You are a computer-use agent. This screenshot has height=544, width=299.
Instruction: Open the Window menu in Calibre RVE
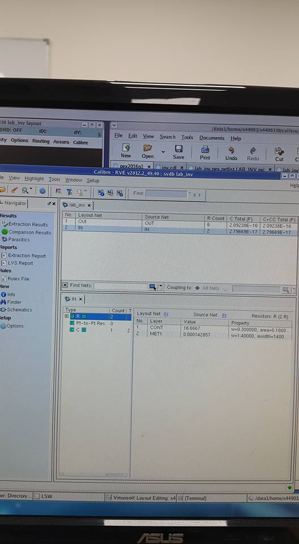pos(74,180)
